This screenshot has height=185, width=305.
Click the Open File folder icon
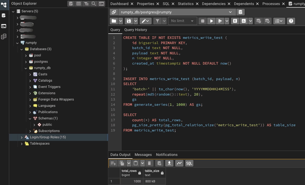click(114, 21)
